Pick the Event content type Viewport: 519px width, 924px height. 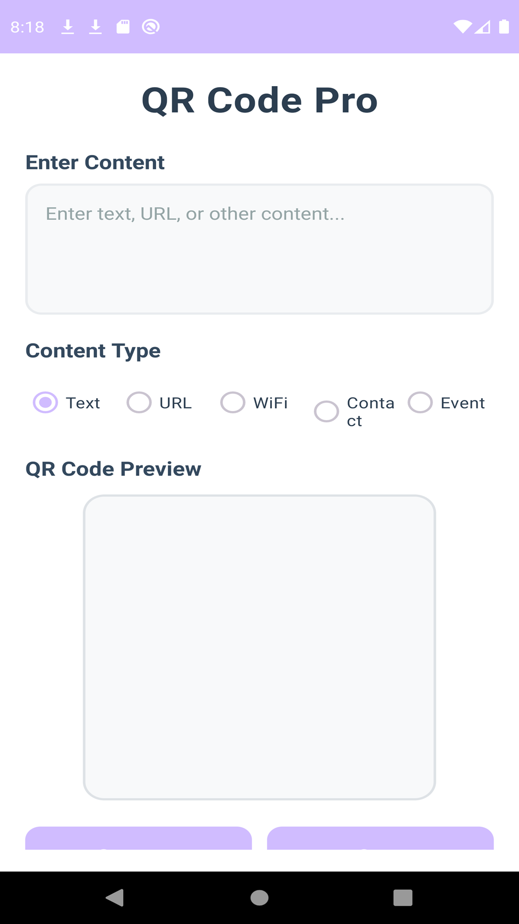(420, 403)
